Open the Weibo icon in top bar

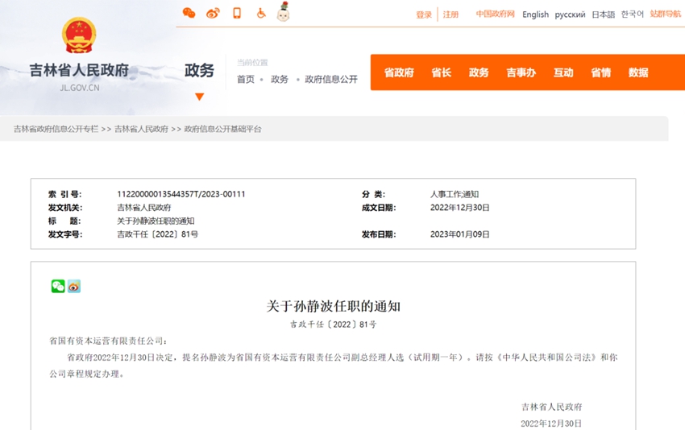[x=213, y=13]
